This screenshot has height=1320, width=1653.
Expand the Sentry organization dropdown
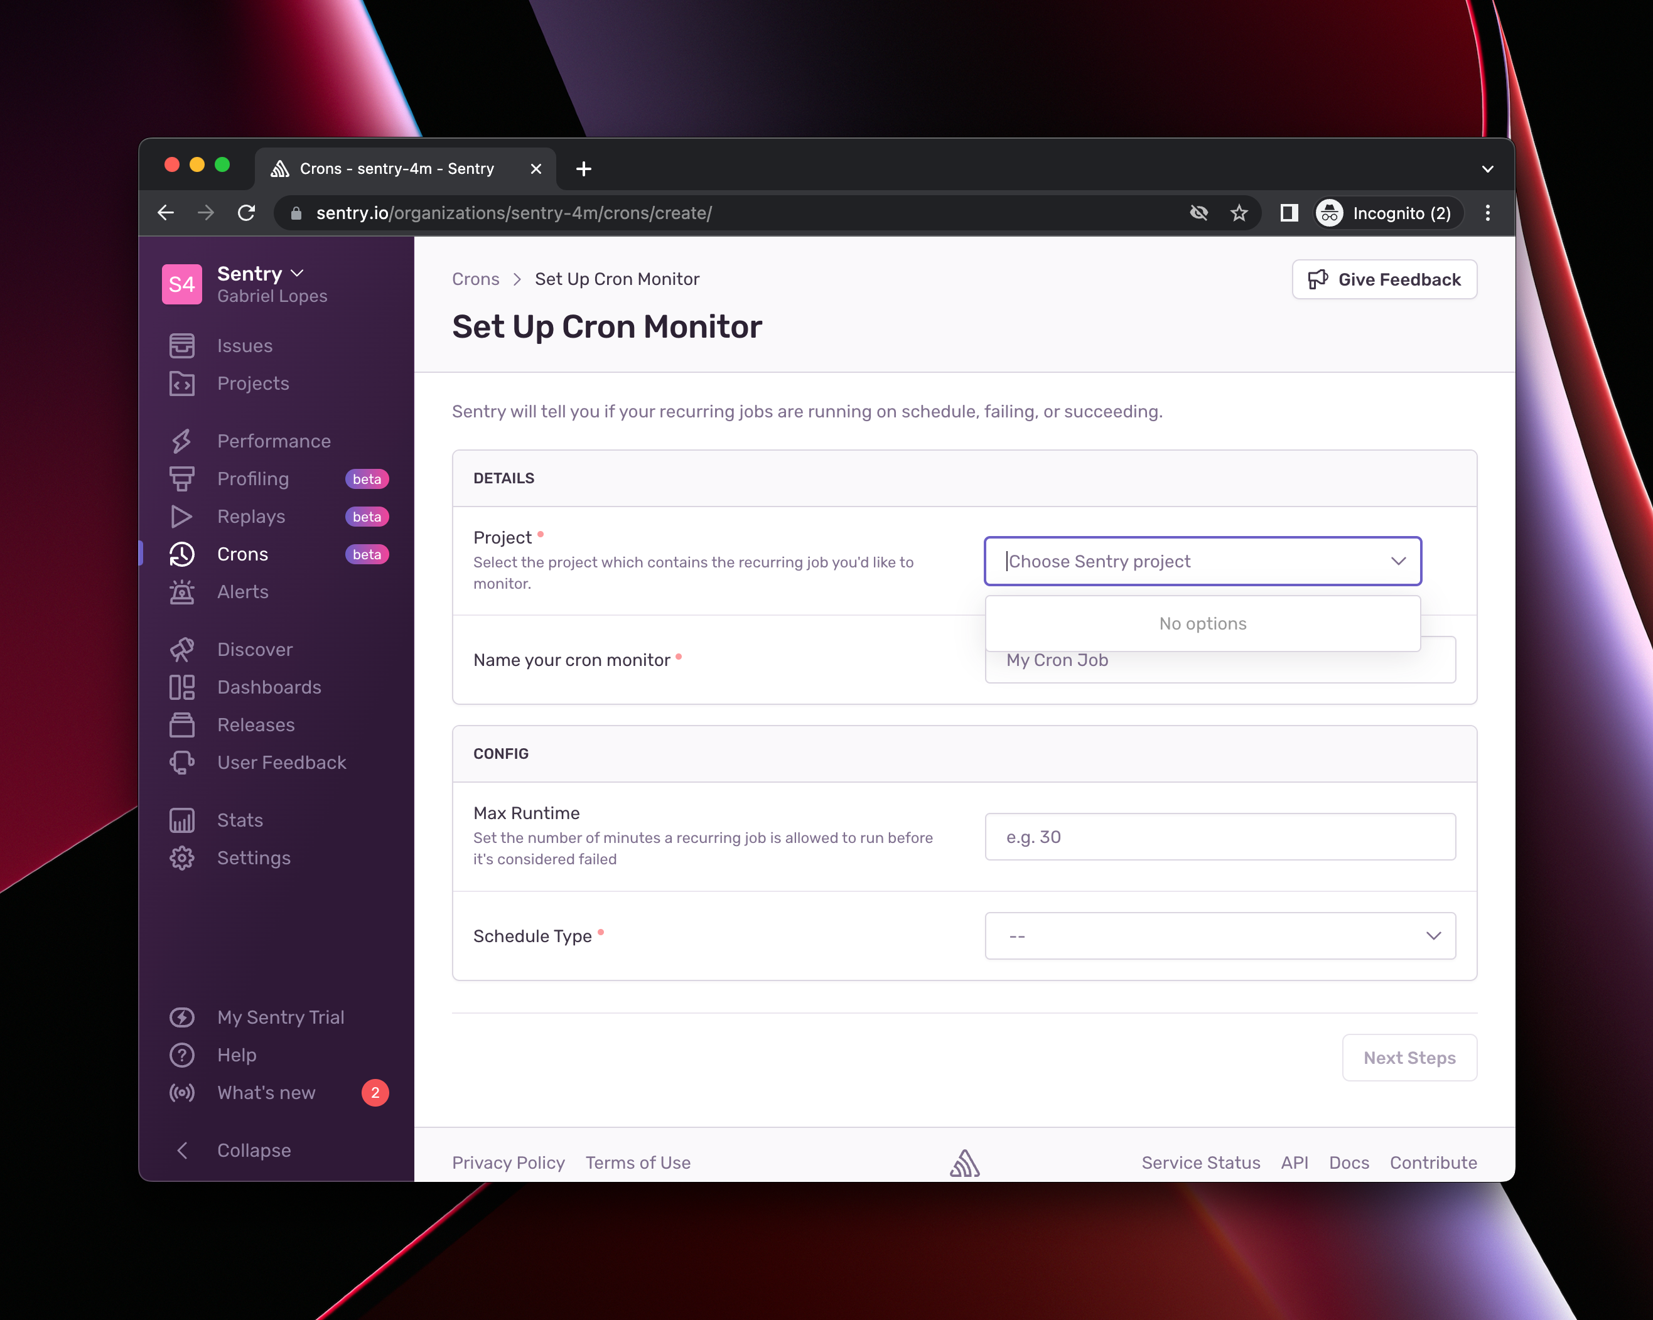coord(261,274)
